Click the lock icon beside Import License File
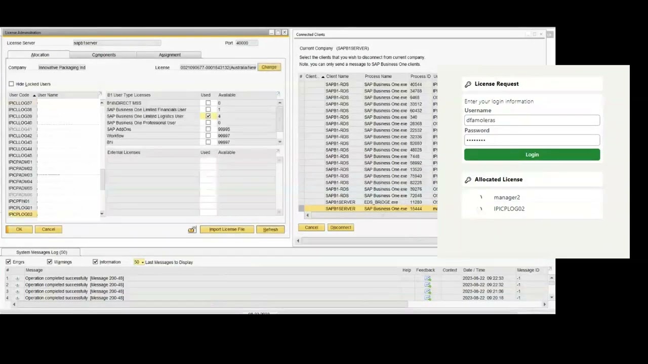The image size is (648, 364). click(x=191, y=230)
